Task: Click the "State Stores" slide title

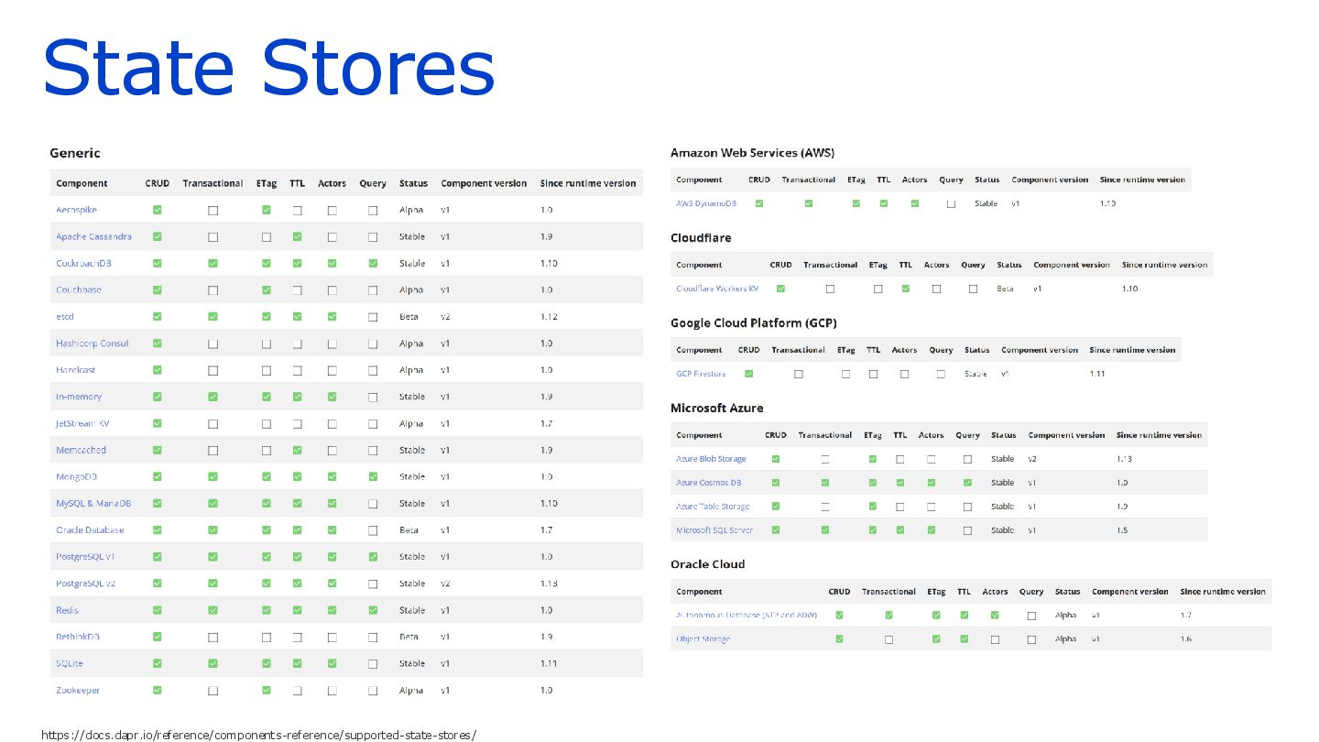Action: pos(268,70)
